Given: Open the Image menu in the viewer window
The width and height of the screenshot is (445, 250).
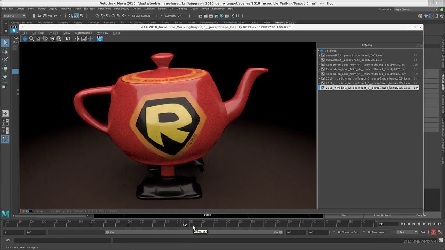Looking at the screenshot, I should coord(53,33).
